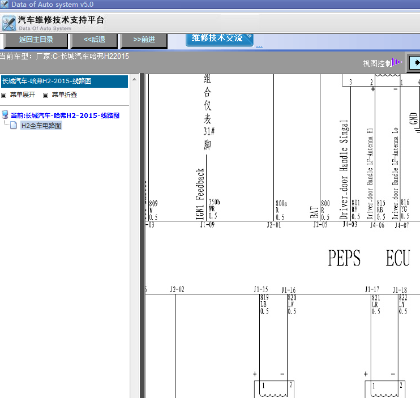Click connector label J4-06
The height and width of the screenshot is (398, 420).
(x=377, y=225)
